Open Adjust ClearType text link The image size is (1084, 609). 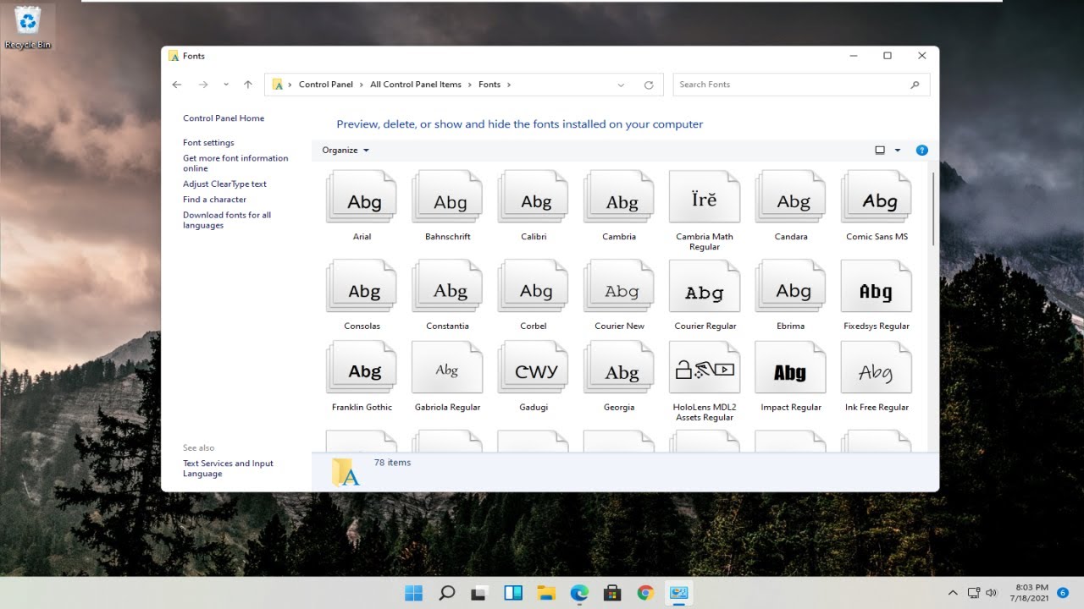tap(224, 184)
